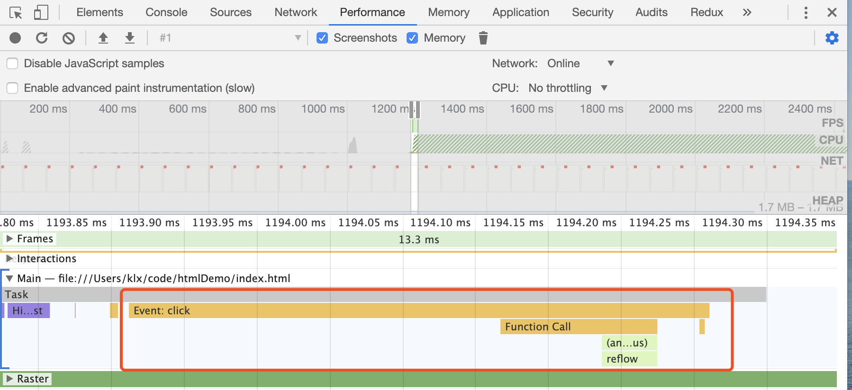Click the inspect element picker icon
The height and width of the screenshot is (390, 852).
(16, 13)
